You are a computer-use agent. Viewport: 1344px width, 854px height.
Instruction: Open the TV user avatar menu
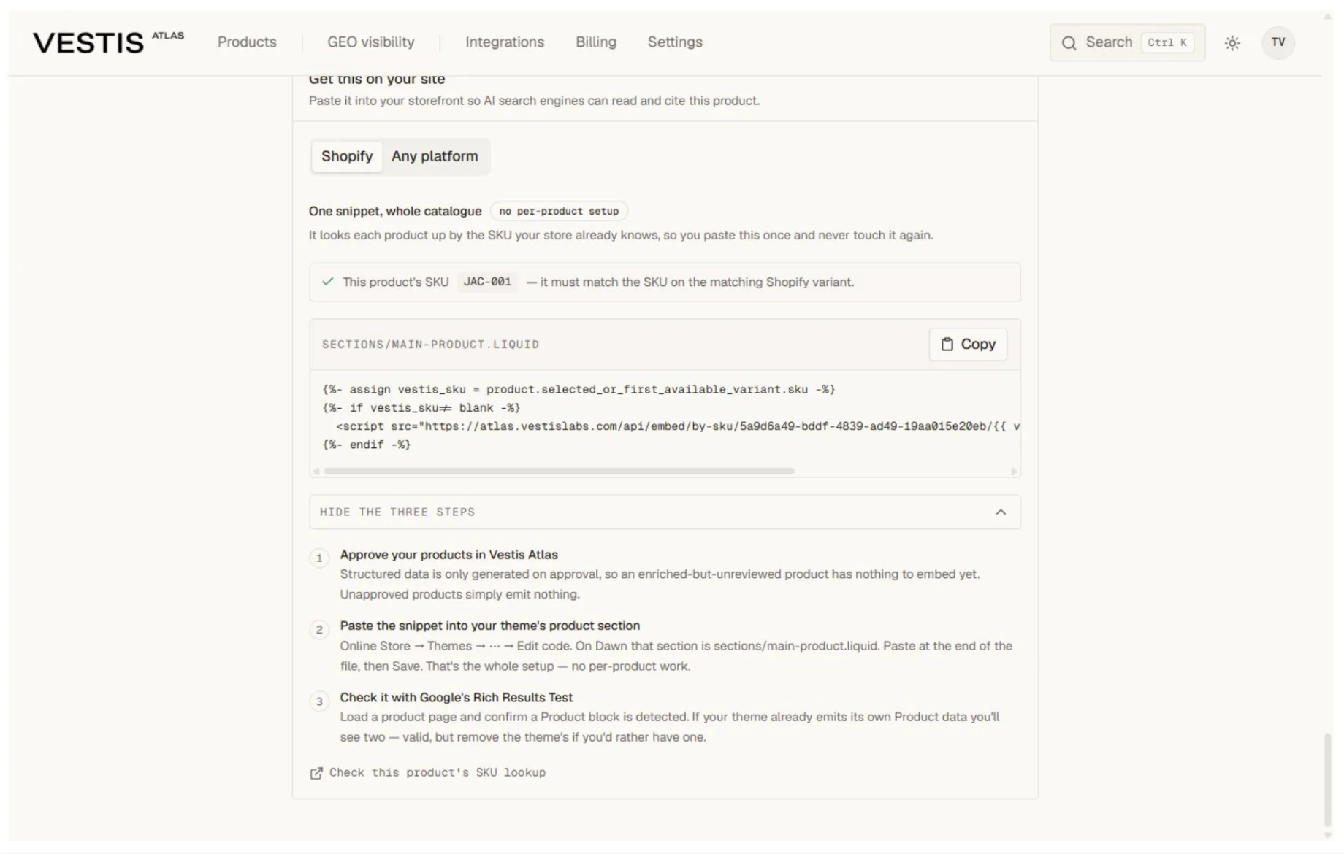point(1278,42)
